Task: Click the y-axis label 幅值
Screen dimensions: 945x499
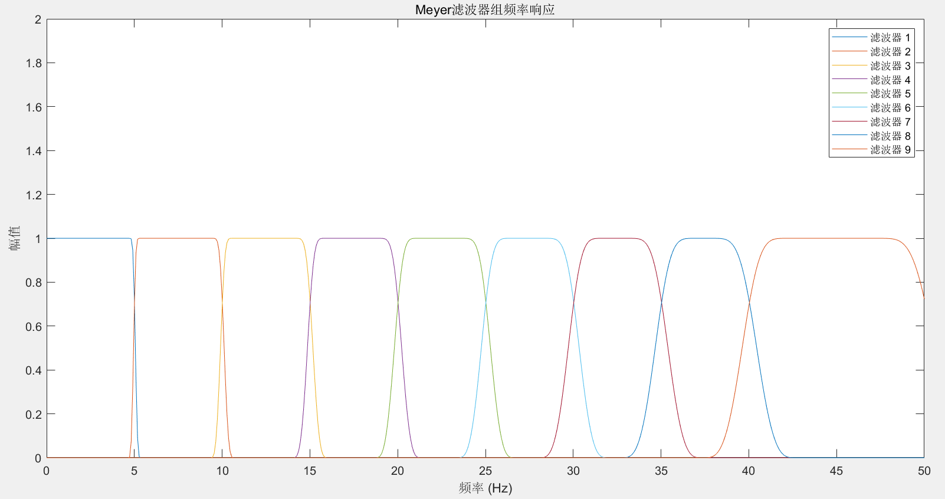Action: point(14,238)
